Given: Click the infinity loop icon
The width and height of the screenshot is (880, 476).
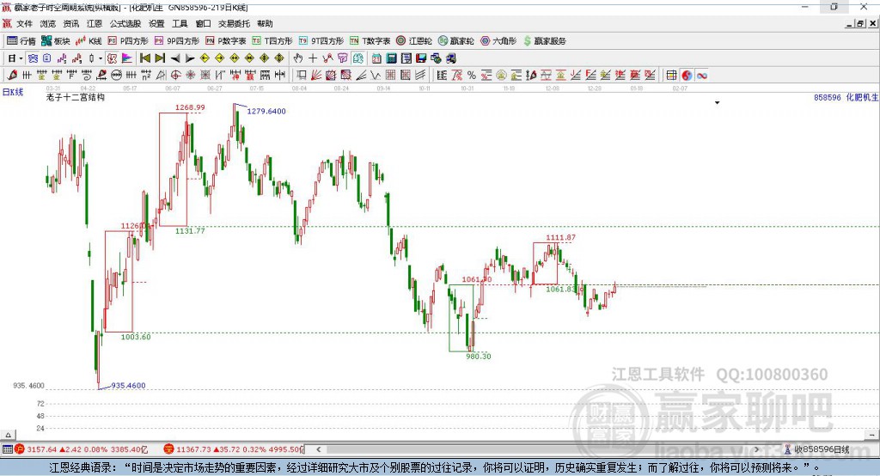Looking at the screenshot, I should pos(701,76).
